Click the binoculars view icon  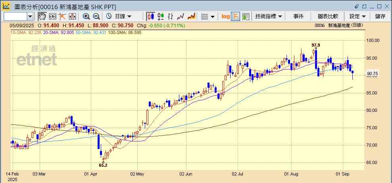[x=52, y=17]
